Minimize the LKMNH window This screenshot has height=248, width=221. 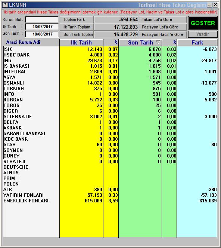[x=210, y=5]
